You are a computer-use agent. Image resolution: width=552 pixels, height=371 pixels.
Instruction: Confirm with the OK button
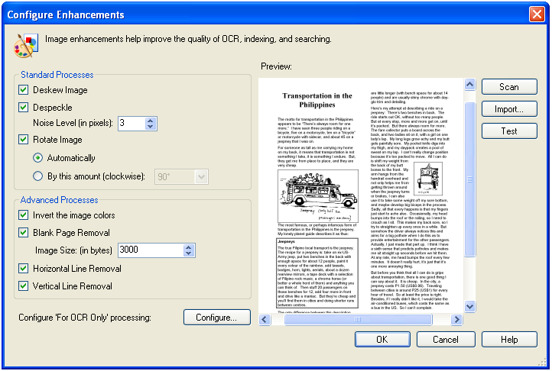[382, 340]
